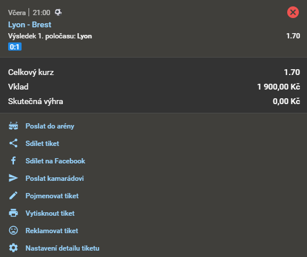Click the settings gear icon
Viewport: 307px width, 257px height.
point(13,248)
